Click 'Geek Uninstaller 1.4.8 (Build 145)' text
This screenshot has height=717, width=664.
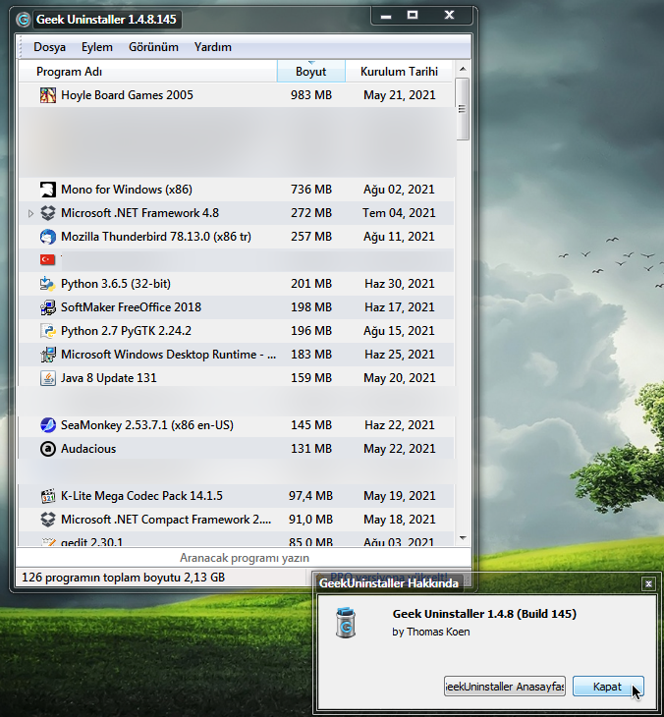click(x=484, y=614)
